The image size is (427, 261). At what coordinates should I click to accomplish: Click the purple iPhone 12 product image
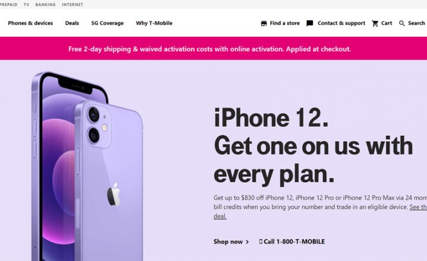coord(88,166)
